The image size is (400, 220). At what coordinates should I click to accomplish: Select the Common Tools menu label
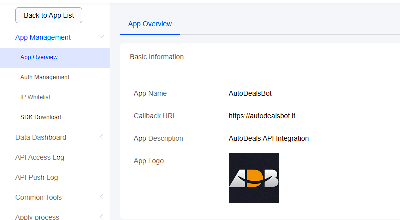pyautogui.click(x=39, y=197)
